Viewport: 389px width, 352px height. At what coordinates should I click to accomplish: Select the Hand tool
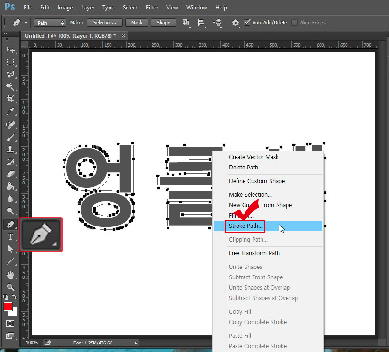[x=10, y=275]
